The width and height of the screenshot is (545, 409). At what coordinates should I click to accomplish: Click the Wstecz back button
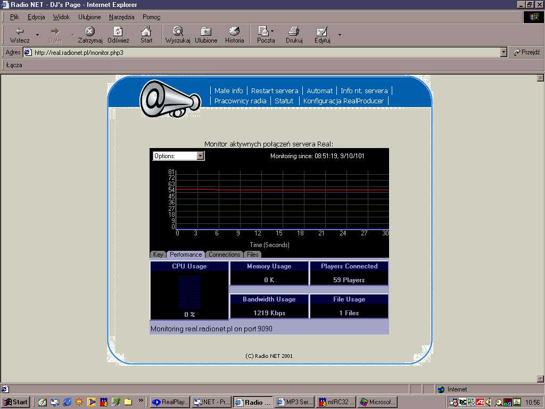20,35
